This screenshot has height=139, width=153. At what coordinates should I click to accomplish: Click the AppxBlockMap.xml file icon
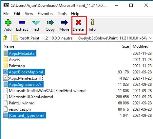tap(6, 72)
